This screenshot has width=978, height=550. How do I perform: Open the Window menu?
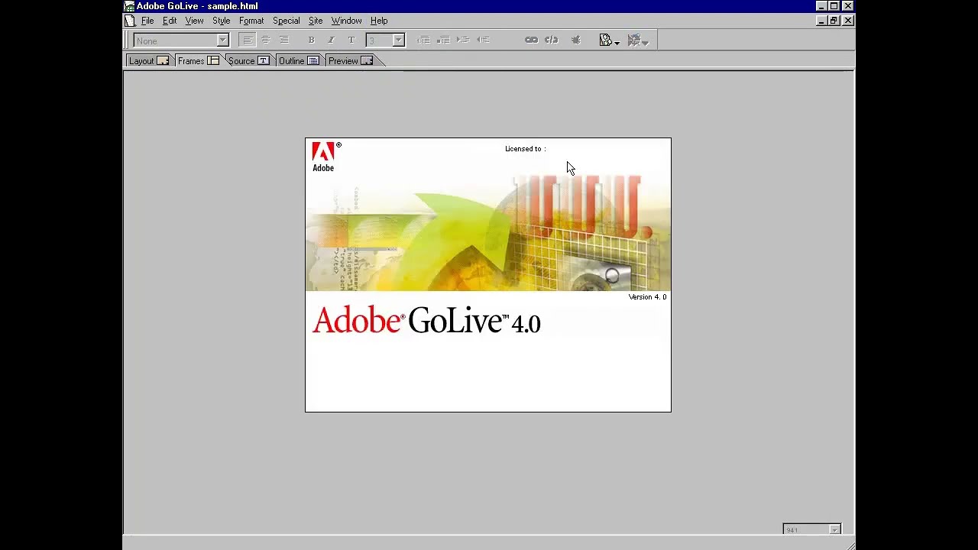[346, 21]
